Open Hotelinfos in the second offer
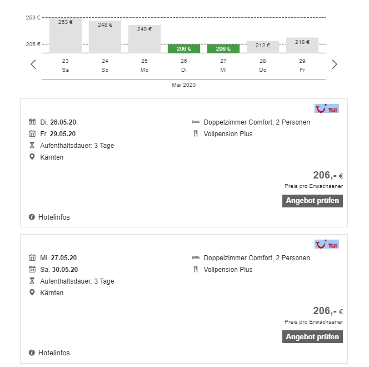 tap(54, 353)
